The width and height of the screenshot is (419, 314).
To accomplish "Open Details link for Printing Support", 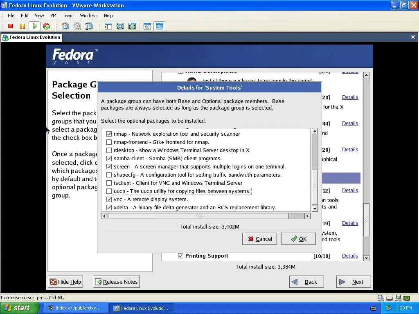I will (350, 256).
